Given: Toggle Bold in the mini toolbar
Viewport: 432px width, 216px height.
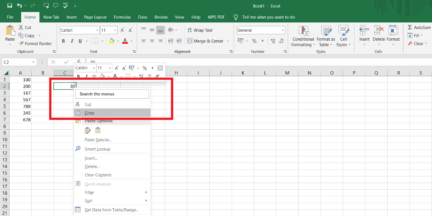Looking at the screenshot, I should pos(78,76).
